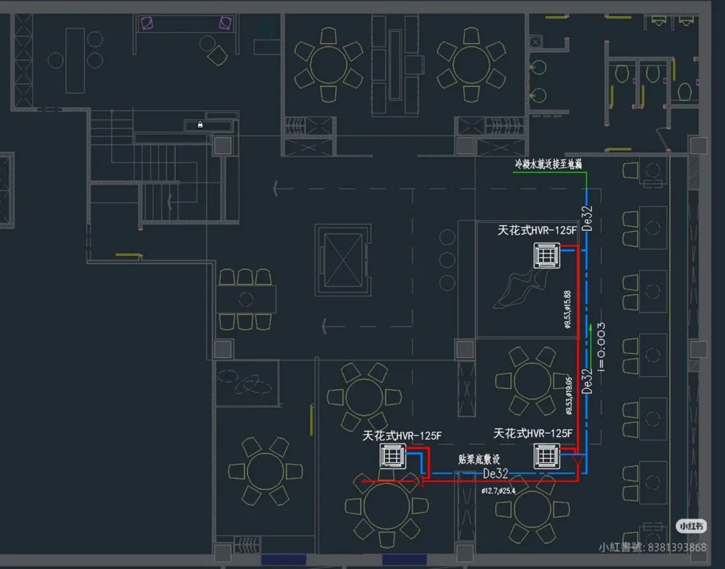Select the ø12.7,ø25.4 pipe size label
This screenshot has width=725, height=569.
coord(498,491)
